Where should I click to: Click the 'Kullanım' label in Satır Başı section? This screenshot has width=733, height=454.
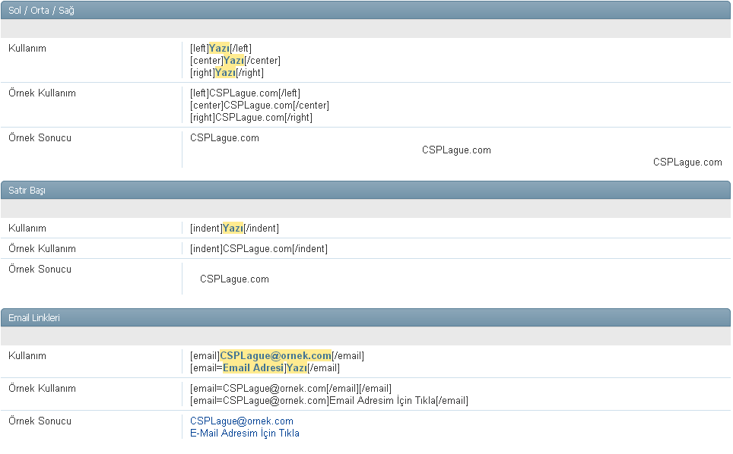coord(27,229)
